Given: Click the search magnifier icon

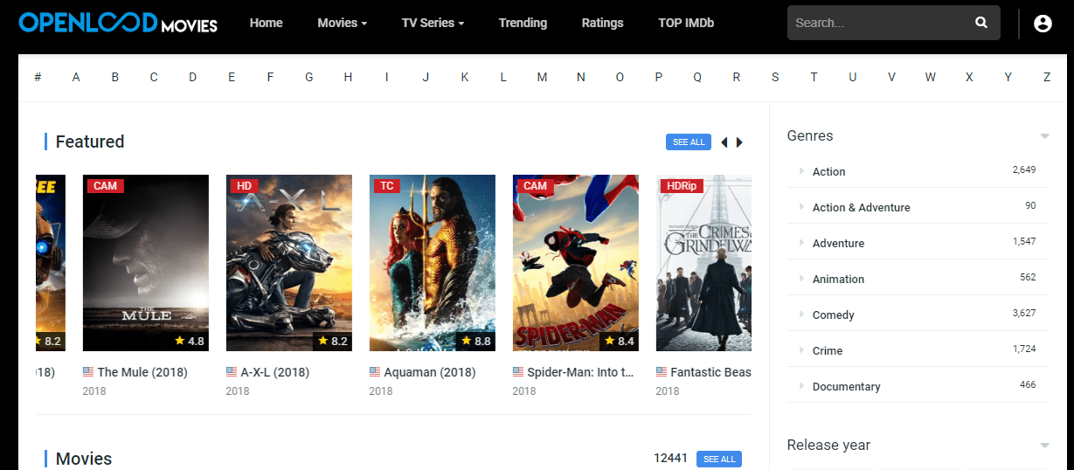Looking at the screenshot, I should tap(981, 23).
